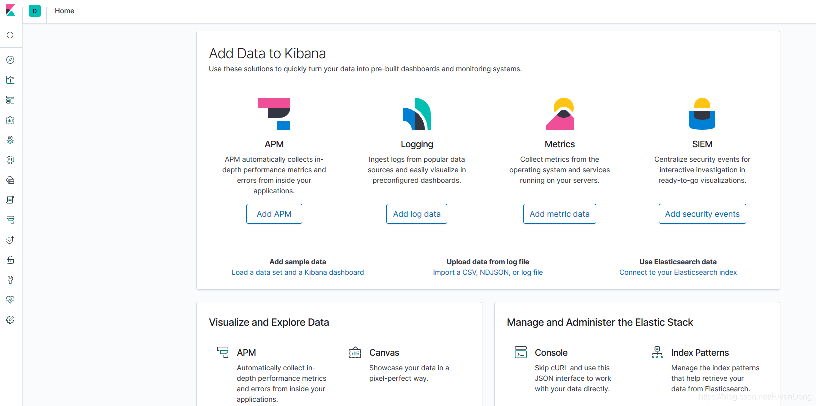Click the Add log data button

pos(417,214)
